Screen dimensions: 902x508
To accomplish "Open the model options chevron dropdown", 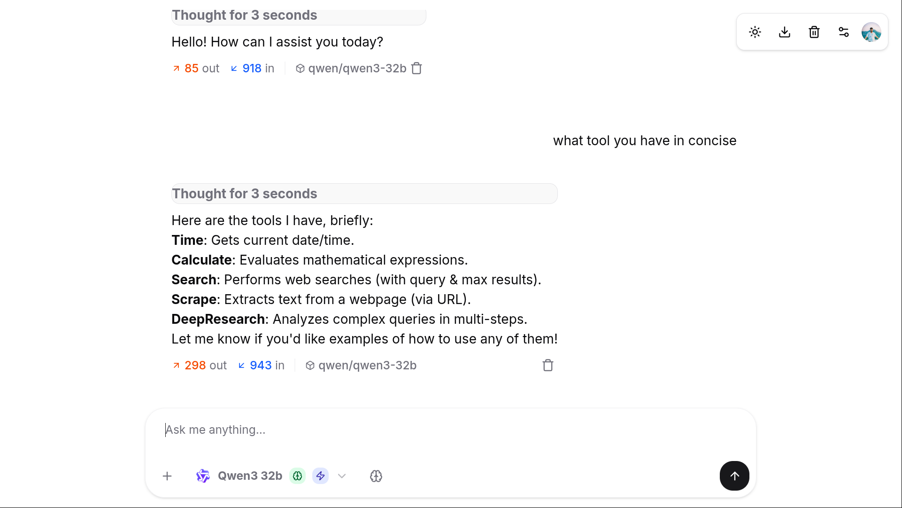I will pos(341,476).
